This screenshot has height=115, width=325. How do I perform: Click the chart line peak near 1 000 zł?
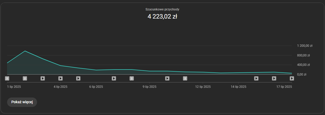(25, 51)
